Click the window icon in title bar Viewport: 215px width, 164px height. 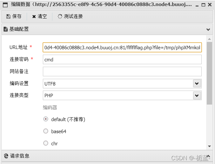pyautogui.click(x=5, y=5)
